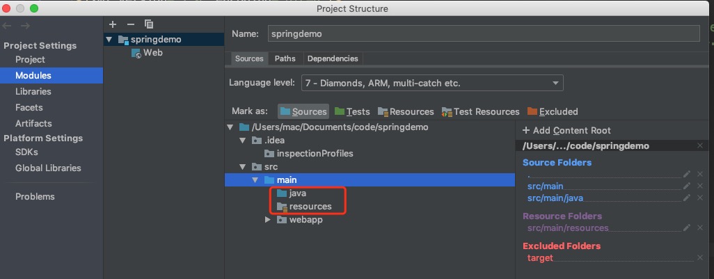Mark selected folder as Resources
This screenshot has height=279, width=714.
click(x=405, y=111)
